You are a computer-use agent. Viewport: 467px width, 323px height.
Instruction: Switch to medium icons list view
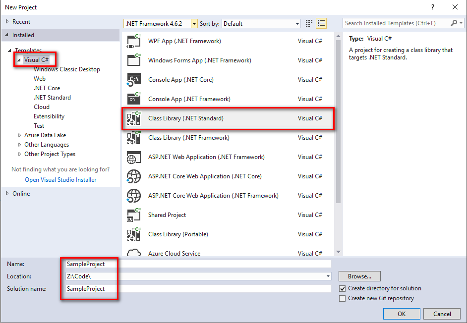pos(321,23)
